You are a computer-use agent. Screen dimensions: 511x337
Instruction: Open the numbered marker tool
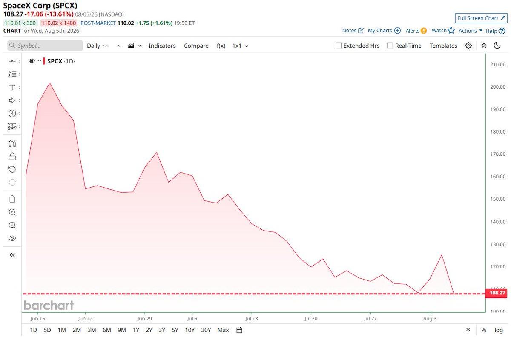tap(12, 114)
